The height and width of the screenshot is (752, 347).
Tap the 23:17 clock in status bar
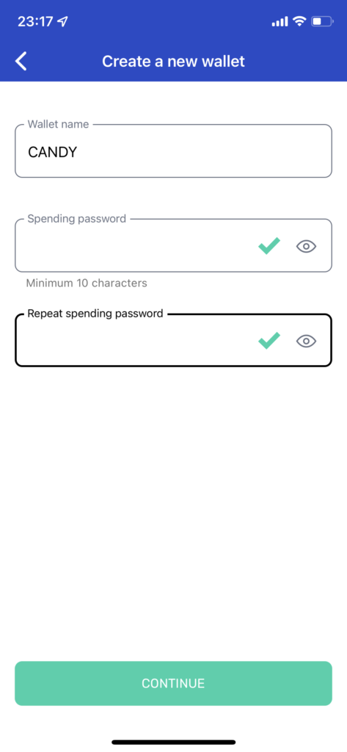[x=35, y=21]
